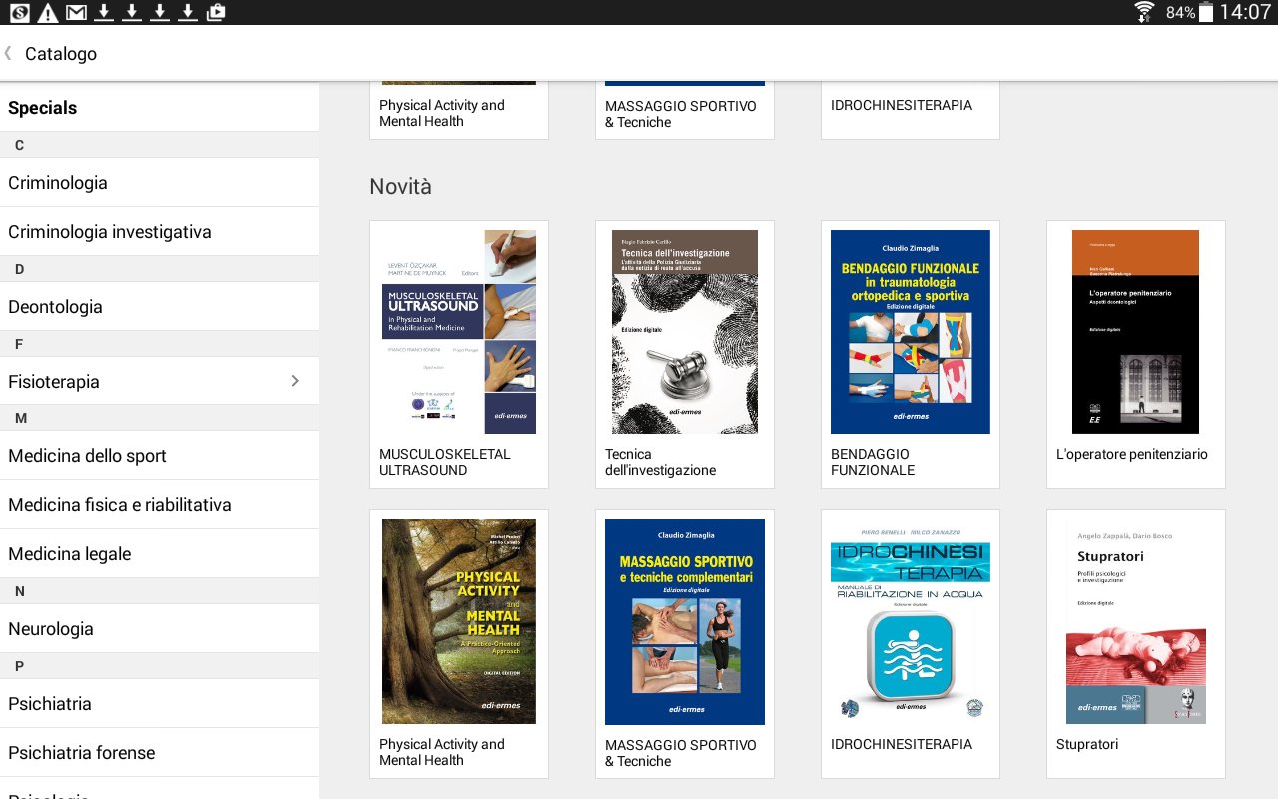Screen dimensions: 1278x799
Task: Open the Psichiatria category
Action: 159,703
